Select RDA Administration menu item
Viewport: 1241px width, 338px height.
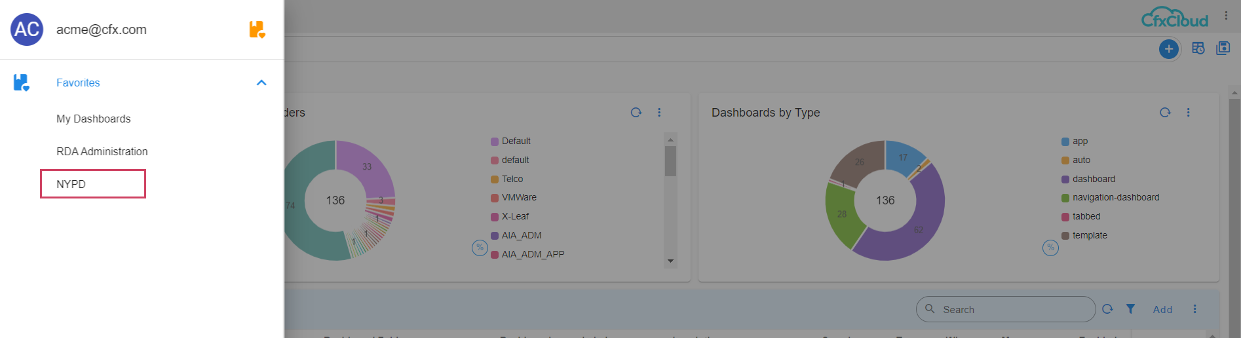pyautogui.click(x=102, y=151)
